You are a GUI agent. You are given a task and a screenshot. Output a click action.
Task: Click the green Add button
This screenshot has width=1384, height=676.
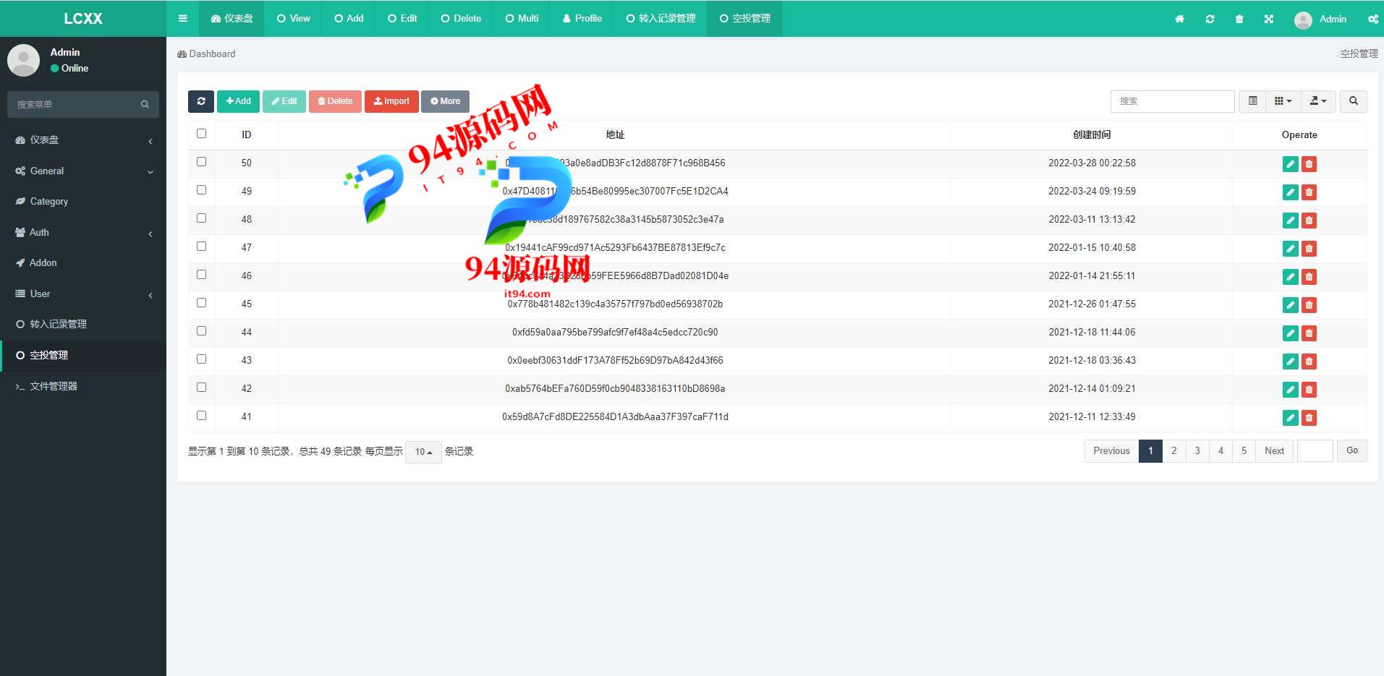tap(238, 101)
